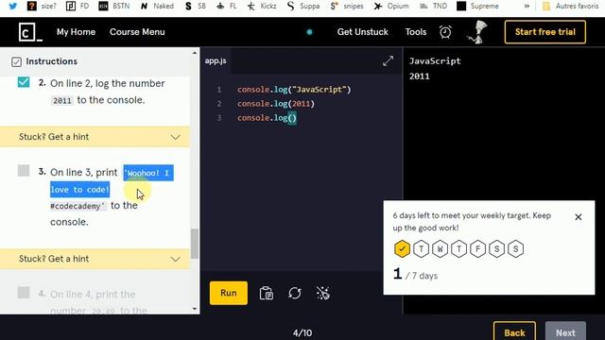Open the profile avatar menu

pos(477,32)
